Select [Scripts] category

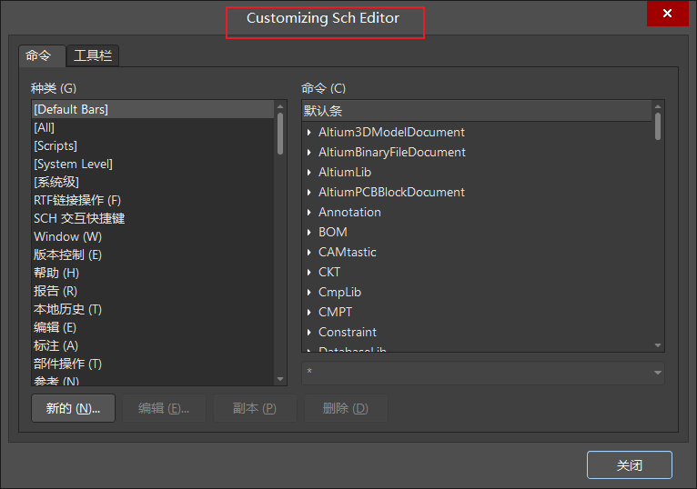154,145
